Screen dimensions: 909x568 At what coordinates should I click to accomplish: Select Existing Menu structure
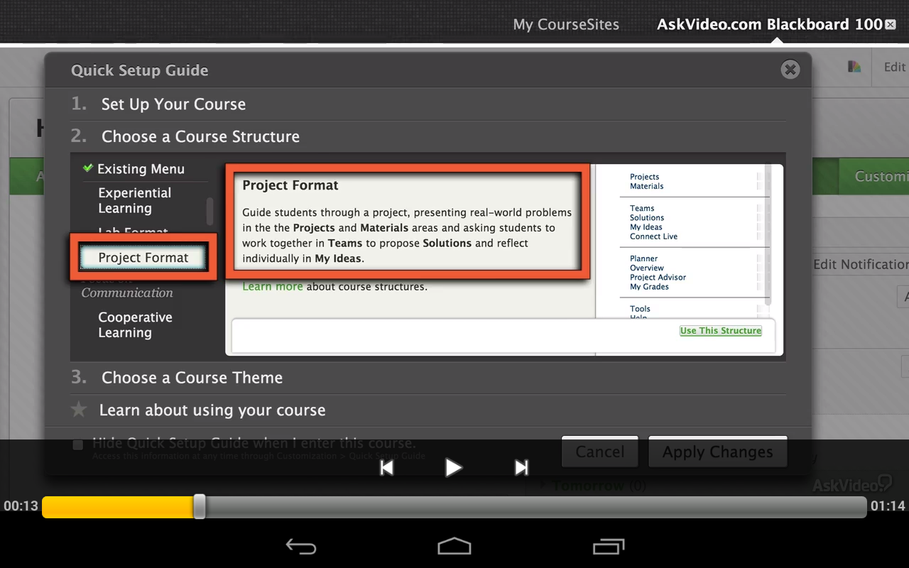141,169
